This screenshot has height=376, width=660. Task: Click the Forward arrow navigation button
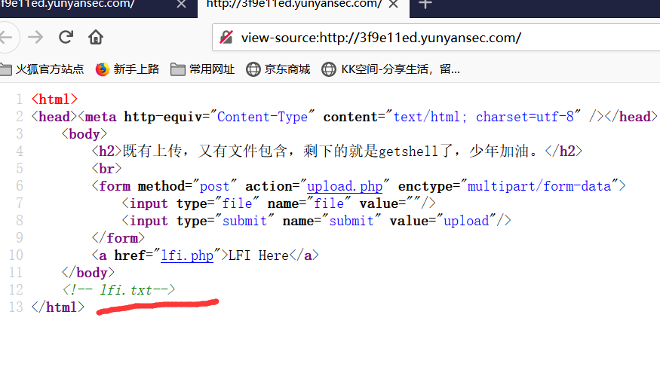coord(35,37)
